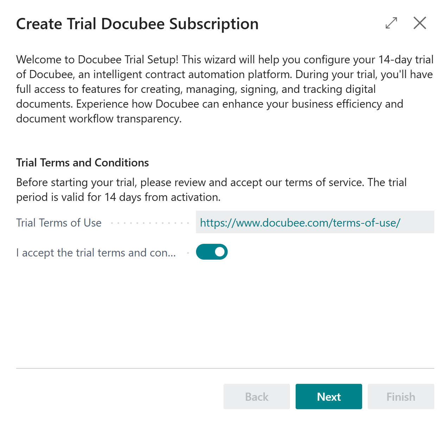The image size is (448, 425).
Task: Click the Create Trial Docubee Subscription title
Action: pos(137,24)
